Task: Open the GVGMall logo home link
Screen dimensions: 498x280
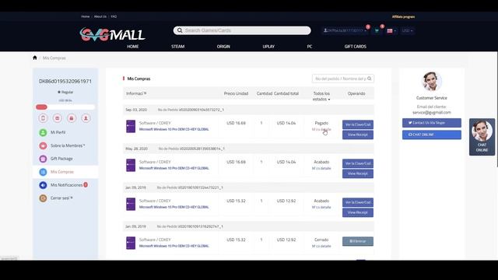Action: [x=112, y=34]
